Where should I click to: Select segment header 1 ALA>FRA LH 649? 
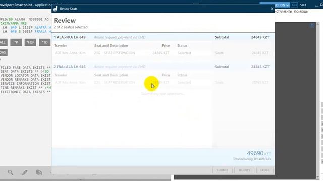70,37
